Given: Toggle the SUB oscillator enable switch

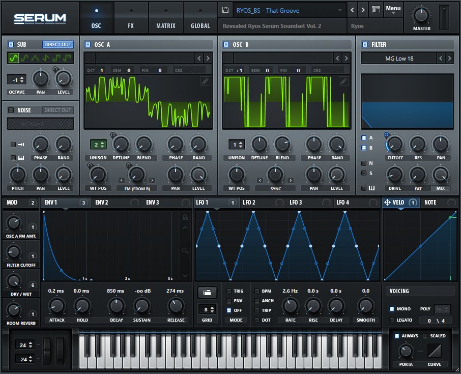Looking at the screenshot, I should pyautogui.click(x=11, y=44).
